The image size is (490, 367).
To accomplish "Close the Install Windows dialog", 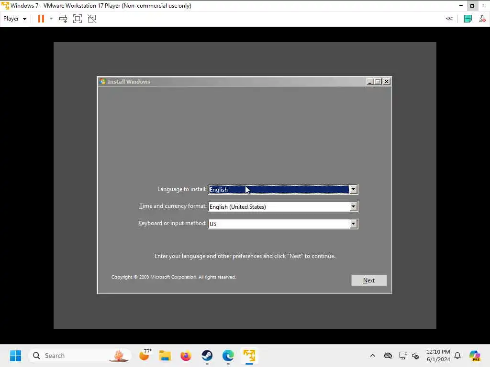I will point(387,81).
